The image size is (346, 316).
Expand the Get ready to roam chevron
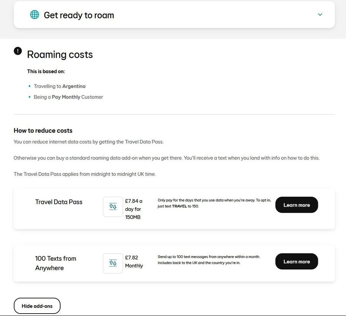320,15
